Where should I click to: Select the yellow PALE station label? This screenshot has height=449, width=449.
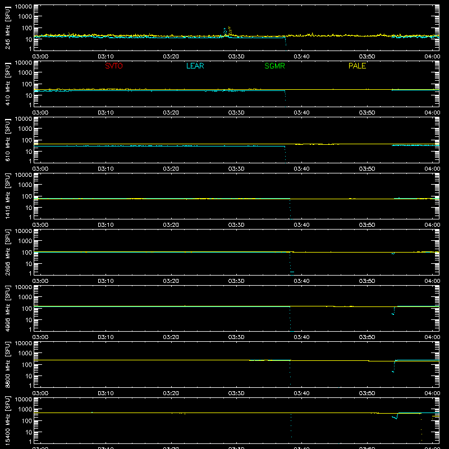[357, 66]
